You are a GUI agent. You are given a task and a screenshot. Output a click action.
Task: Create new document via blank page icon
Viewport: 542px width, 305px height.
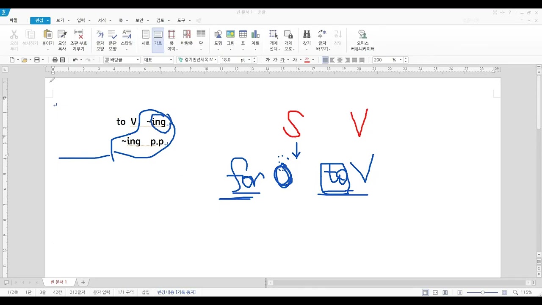[x=12, y=60]
